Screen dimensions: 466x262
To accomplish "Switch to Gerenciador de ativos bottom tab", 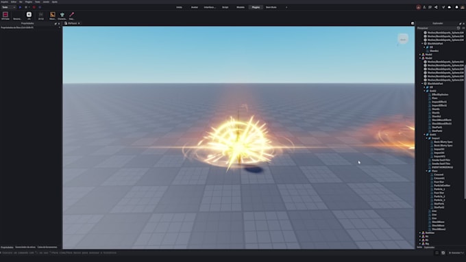I will click(x=25, y=247).
